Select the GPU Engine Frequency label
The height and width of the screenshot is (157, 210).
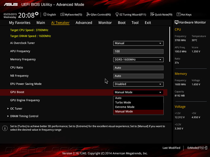pos(25,100)
